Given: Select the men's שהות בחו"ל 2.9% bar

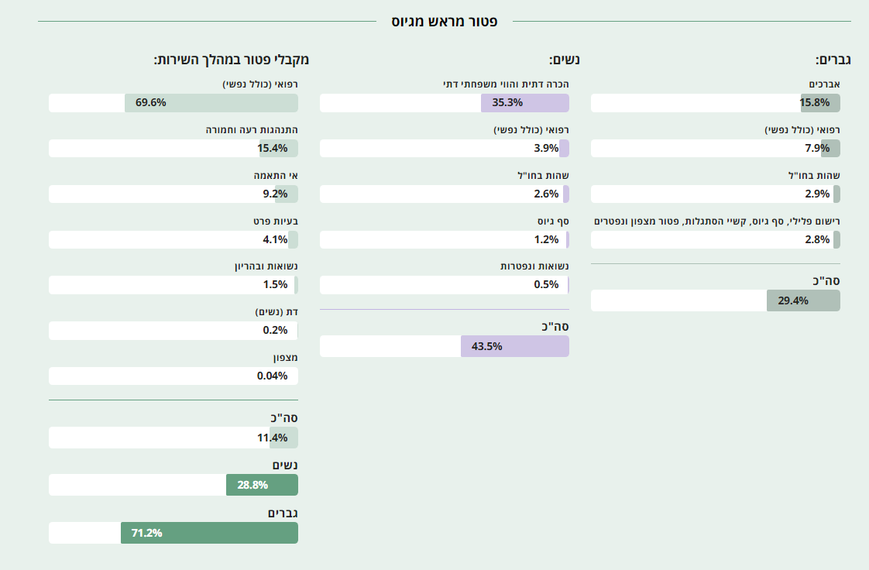Looking at the screenshot, I should (715, 194).
